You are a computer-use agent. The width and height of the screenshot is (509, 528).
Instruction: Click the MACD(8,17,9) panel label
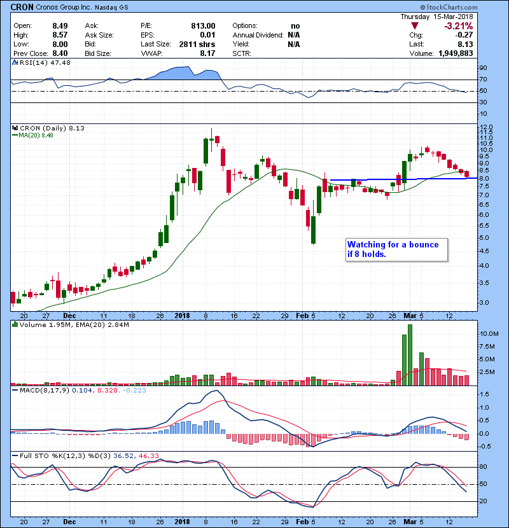click(45, 391)
